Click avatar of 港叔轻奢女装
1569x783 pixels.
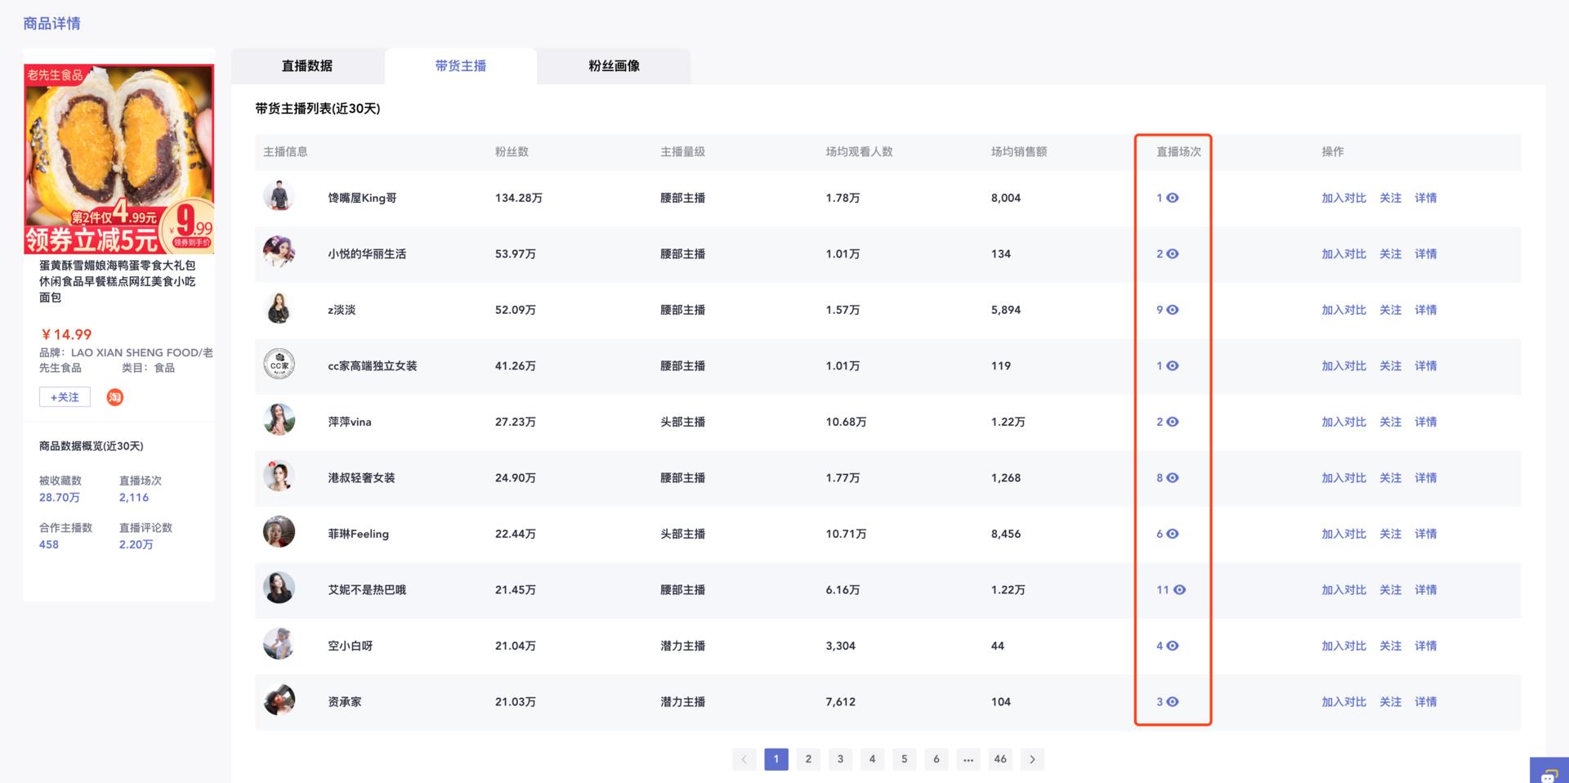coord(279,477)
